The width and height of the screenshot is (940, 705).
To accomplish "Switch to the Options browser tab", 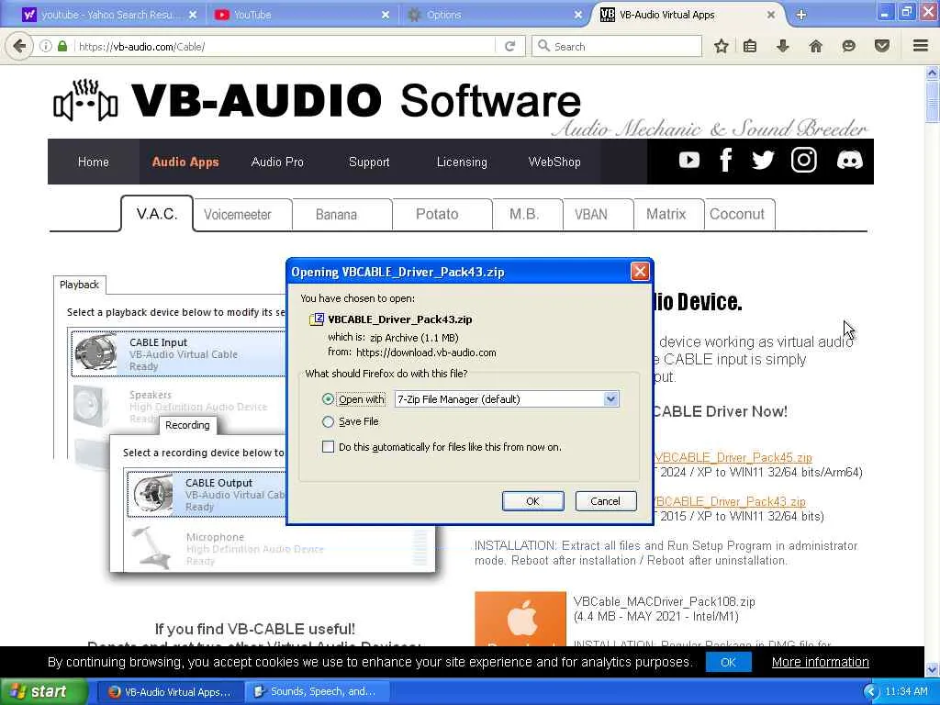I will point(495,15).
